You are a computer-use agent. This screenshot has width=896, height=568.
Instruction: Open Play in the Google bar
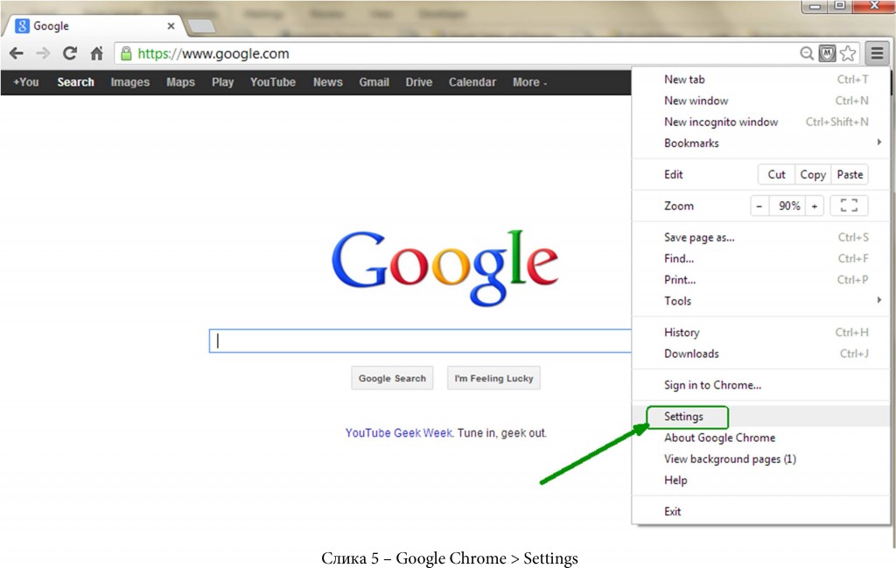click(x=223, y=82)
